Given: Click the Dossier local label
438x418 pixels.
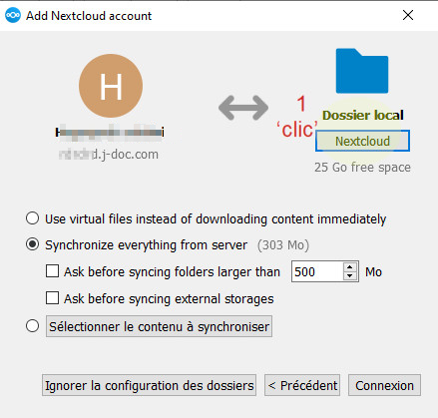Looking at the screenshot, I should coord(363,115).
